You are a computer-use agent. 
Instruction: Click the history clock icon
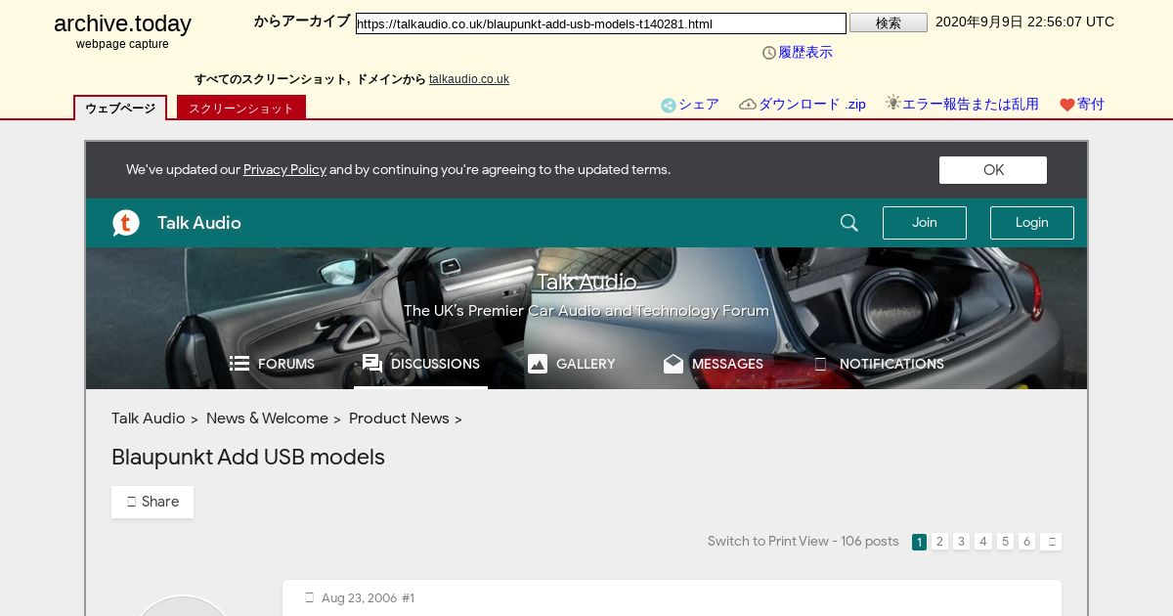coord(769,53)
